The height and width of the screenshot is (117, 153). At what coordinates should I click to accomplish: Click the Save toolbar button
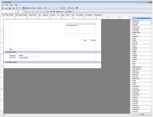pyautogui.click(x=40, y=8)
